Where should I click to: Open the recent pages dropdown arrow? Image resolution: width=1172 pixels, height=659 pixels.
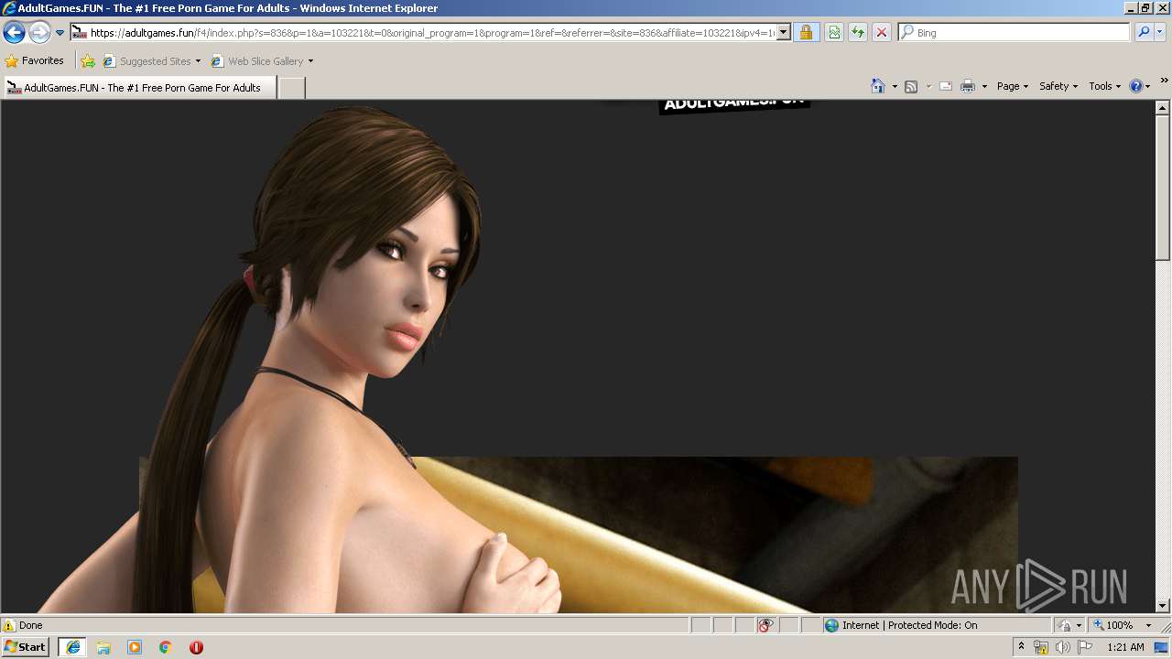(60, 33)
